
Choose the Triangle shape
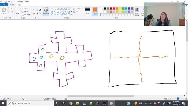(x=69, y=9)
